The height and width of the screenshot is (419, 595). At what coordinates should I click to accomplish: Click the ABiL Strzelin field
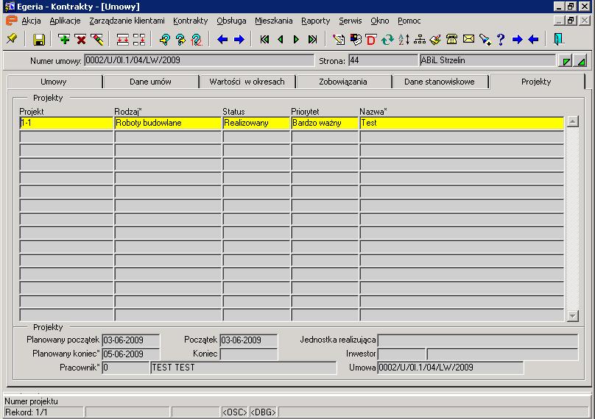point(487,60)
